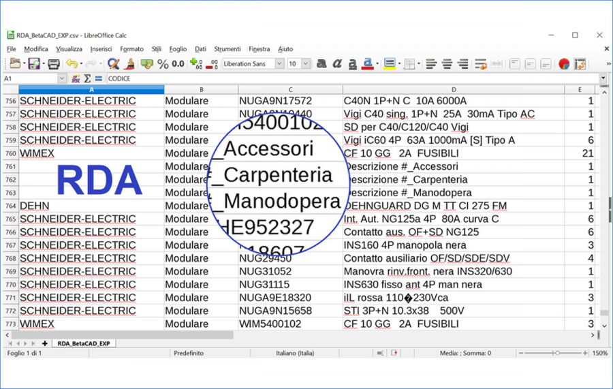Image resolution: width=613 pixels, height=389 pixels.
Task: Insert a chart using the pie icon
Action: coord(564,64)
